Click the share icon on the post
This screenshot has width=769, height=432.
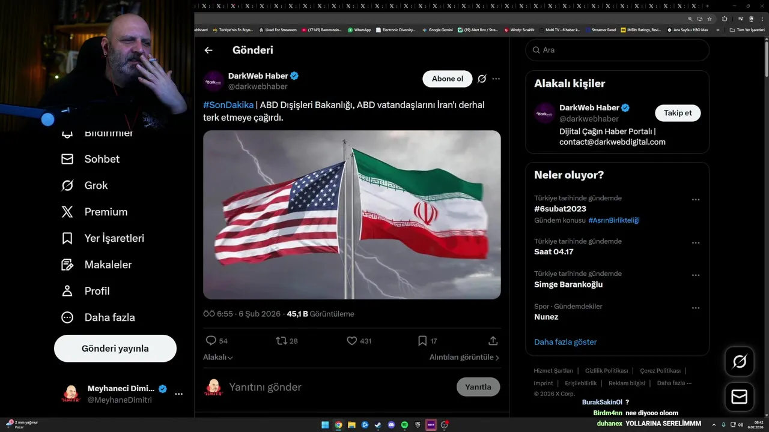493,341
